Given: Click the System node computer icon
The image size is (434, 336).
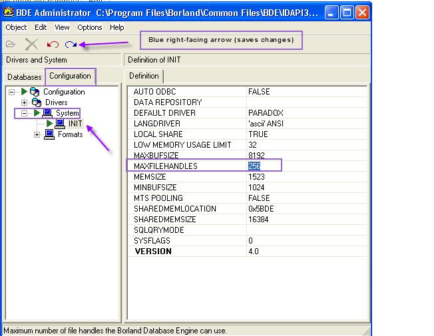Looking at the screenshot, I should click(x=47, y=113).
